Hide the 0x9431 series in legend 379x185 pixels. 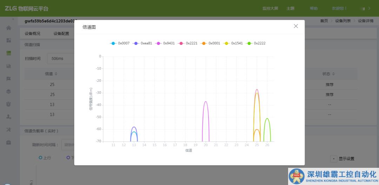tap(165, 43)
